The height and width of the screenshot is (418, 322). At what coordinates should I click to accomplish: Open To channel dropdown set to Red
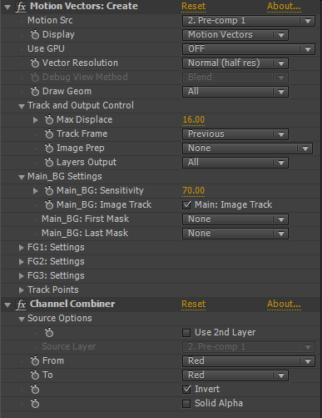[x=235, y=375]
